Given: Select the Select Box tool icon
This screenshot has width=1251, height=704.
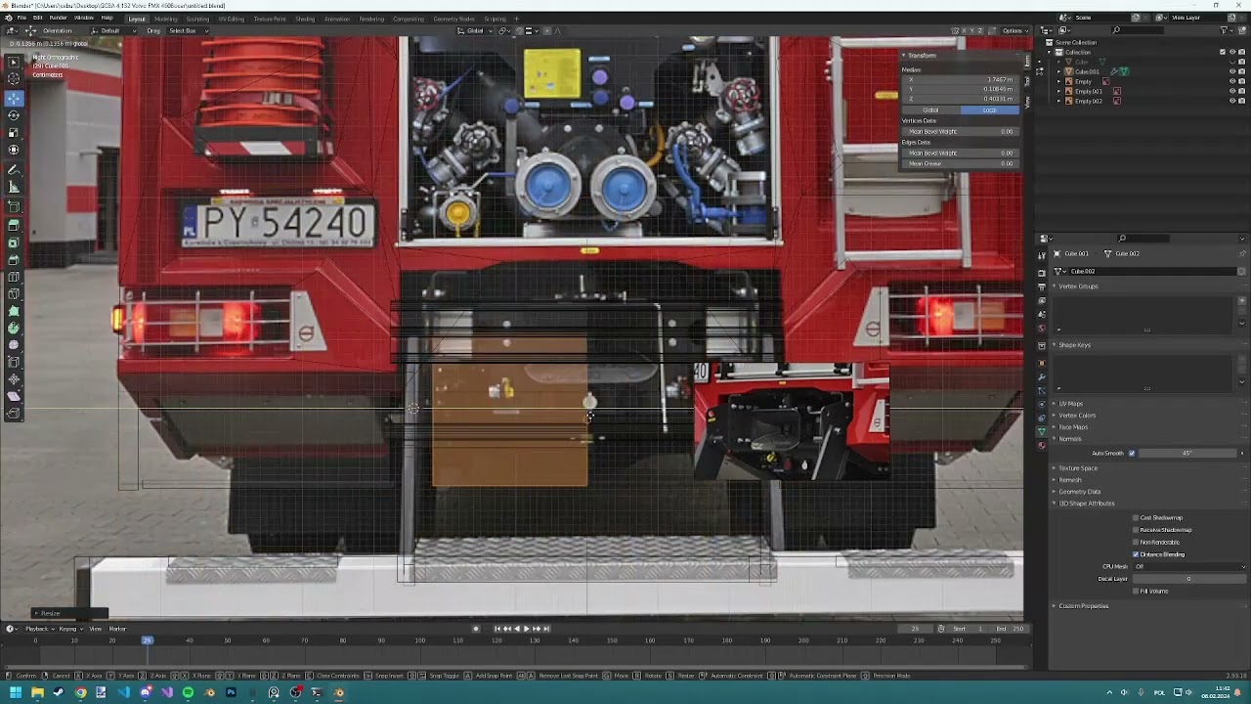Looking at the screenshot, I should [14, 61].
